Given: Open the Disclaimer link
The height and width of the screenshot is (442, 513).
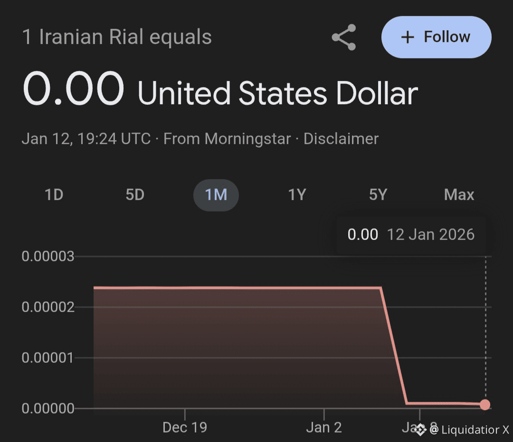Looking at the screenshot, I should (341, 139).
